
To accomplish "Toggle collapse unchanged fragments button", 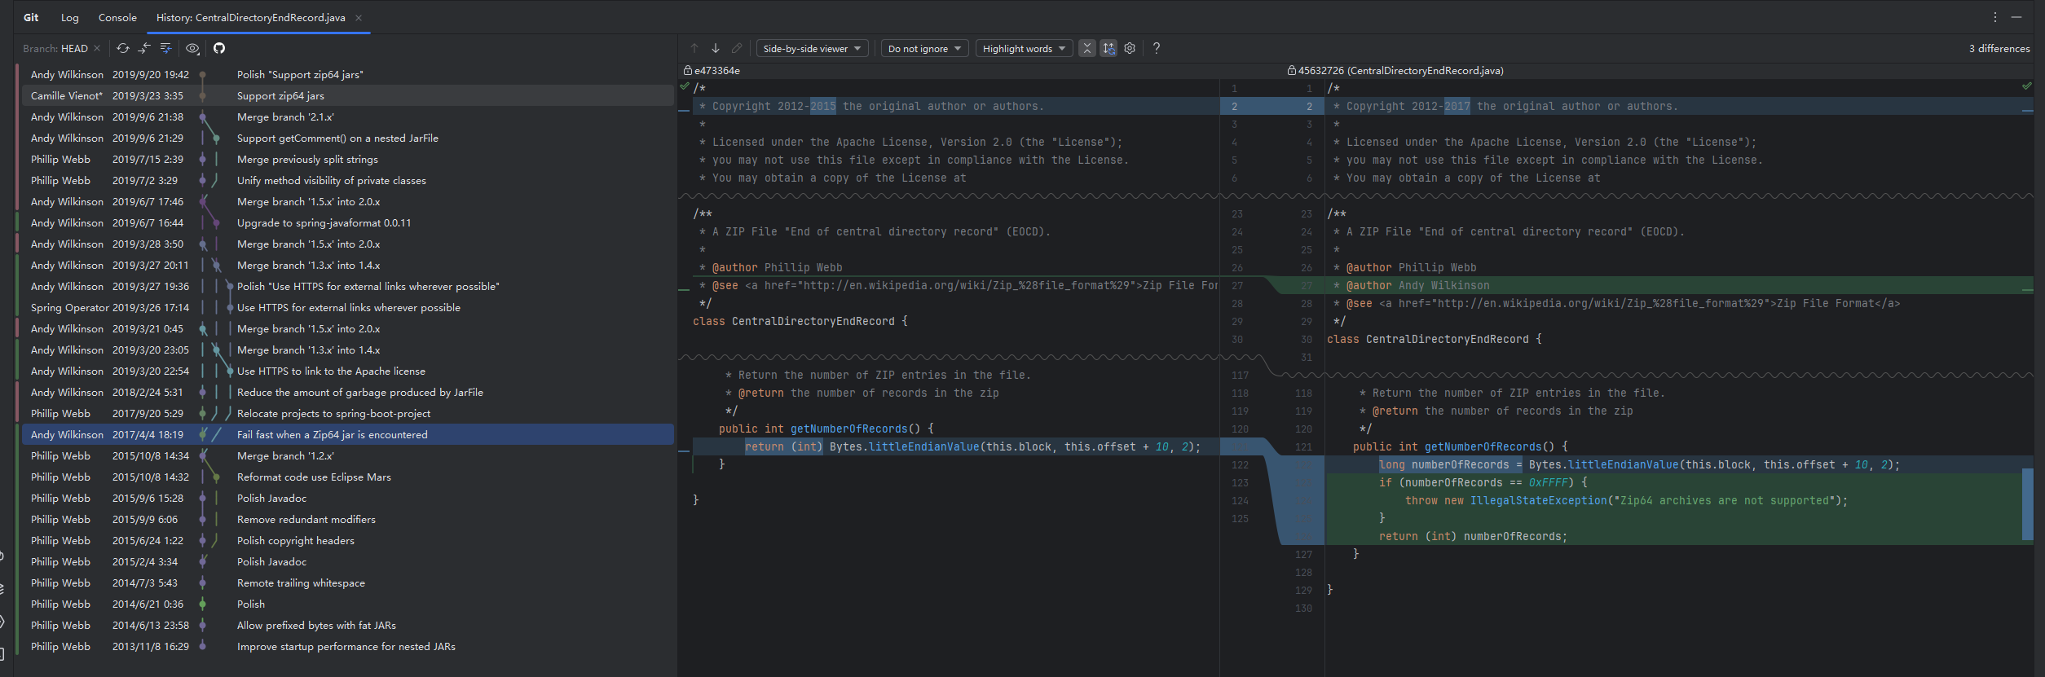I will (x=1087, y=49).
